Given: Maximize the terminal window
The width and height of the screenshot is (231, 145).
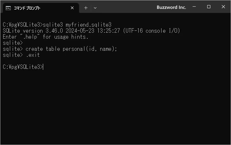Looking at the screenshot, I should pyautogui.click(x=208, y=7).
